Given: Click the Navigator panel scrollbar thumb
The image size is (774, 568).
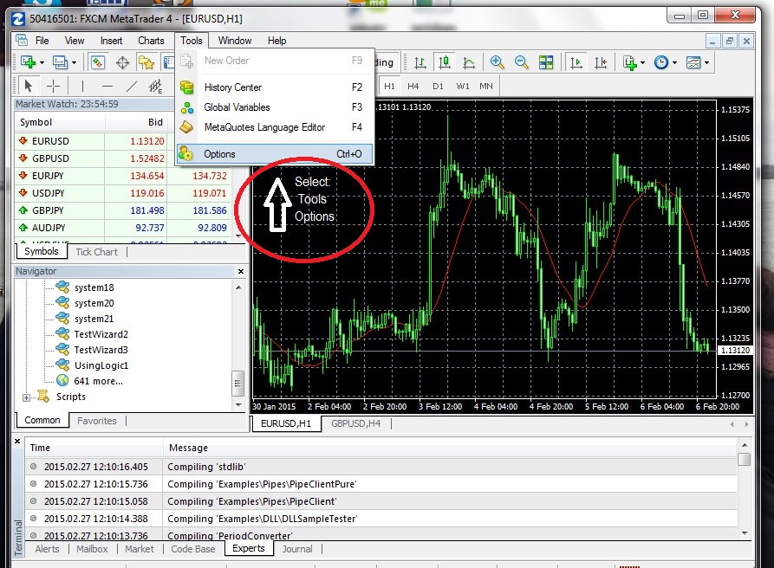Looking at the screenshot, I should (238, 384).
